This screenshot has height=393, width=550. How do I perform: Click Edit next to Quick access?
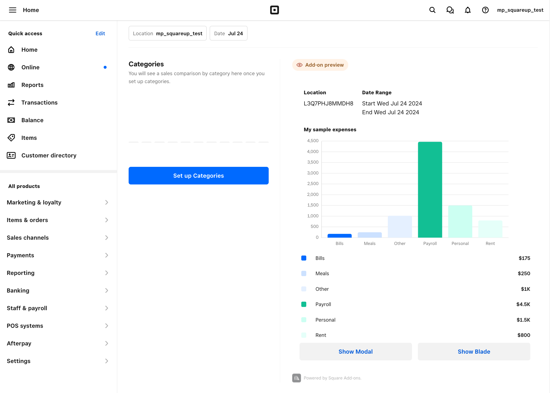tap(100, 33)
